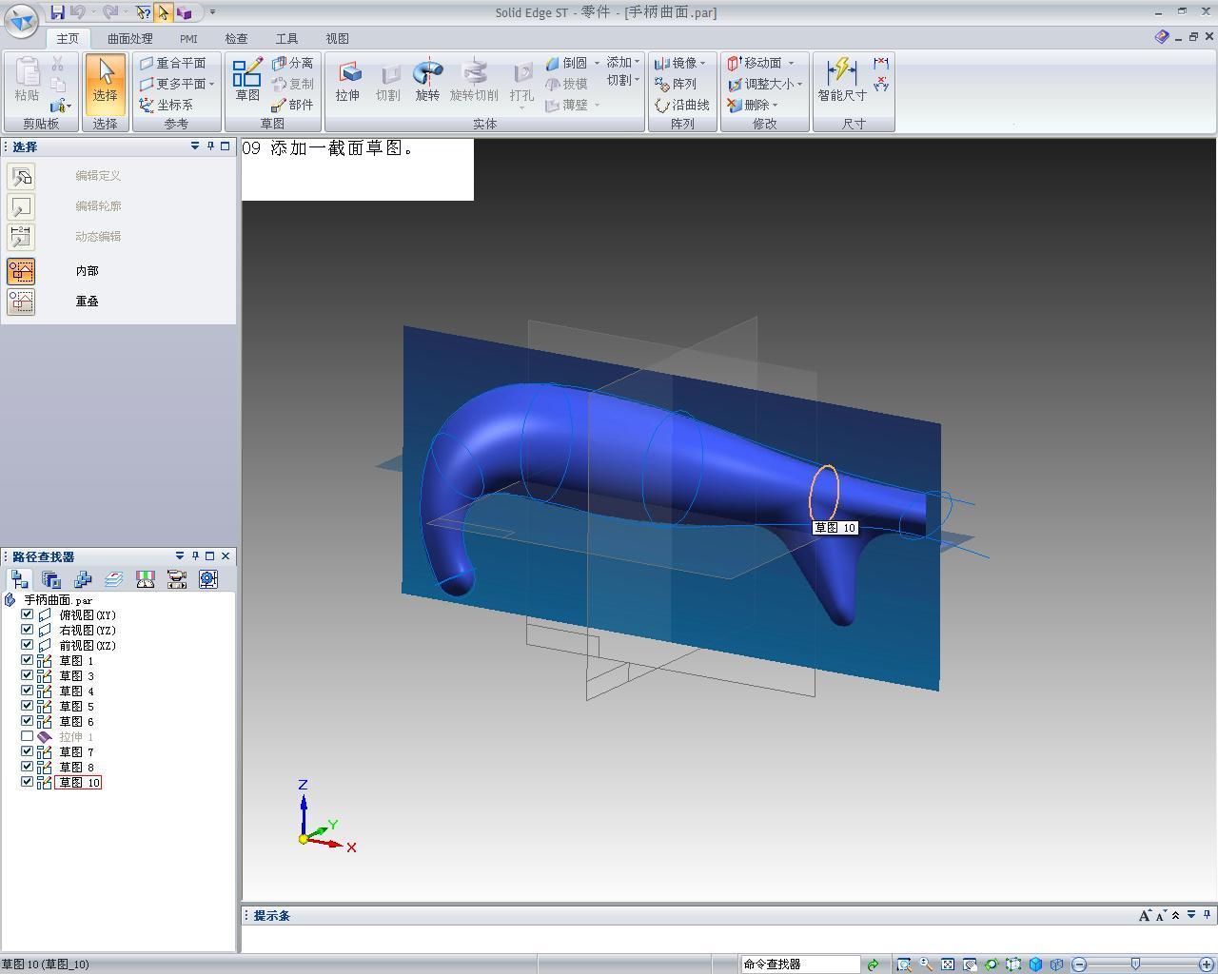Image resolution: width=1218 pixels, height=974 pixels.
Task: Select the 手柄曲面.par root node
Action: coord(58,600)
